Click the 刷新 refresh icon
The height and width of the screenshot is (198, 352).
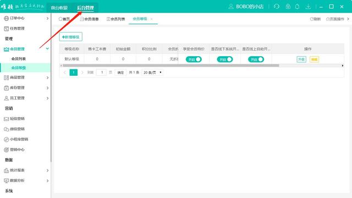pos(312,19)
